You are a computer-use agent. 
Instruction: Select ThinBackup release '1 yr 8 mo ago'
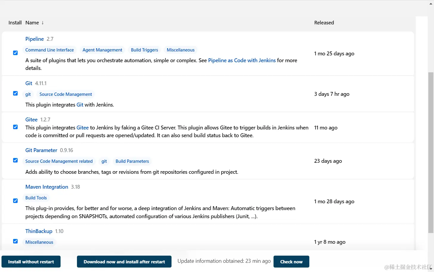pos(330,242)
